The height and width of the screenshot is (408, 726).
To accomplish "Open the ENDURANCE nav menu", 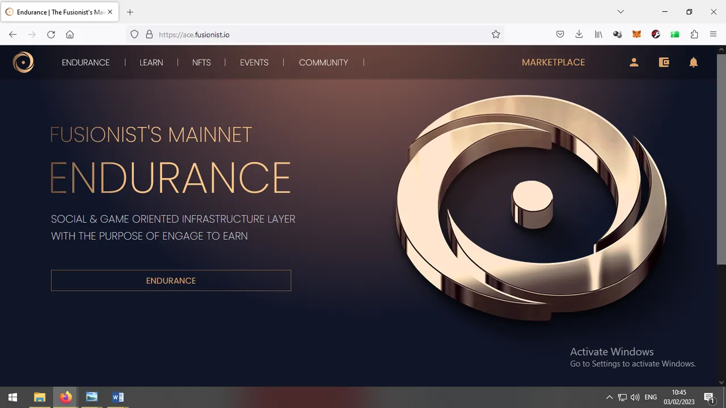I will pos(86,62).
